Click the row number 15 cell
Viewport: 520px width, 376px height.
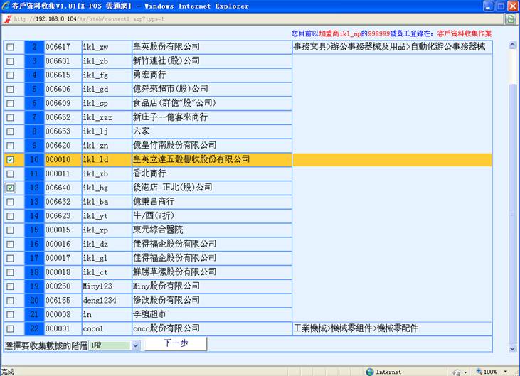click(34, 230)
